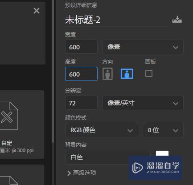
Task: Close the preset panel with the X
Action: (37, 11)
